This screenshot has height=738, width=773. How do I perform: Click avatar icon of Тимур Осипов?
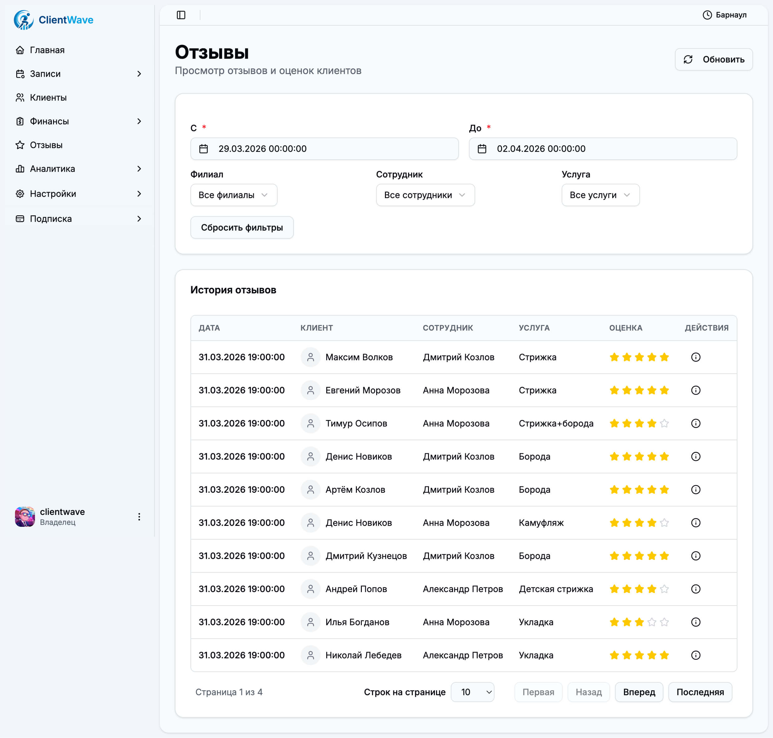[x=310, y=423]
